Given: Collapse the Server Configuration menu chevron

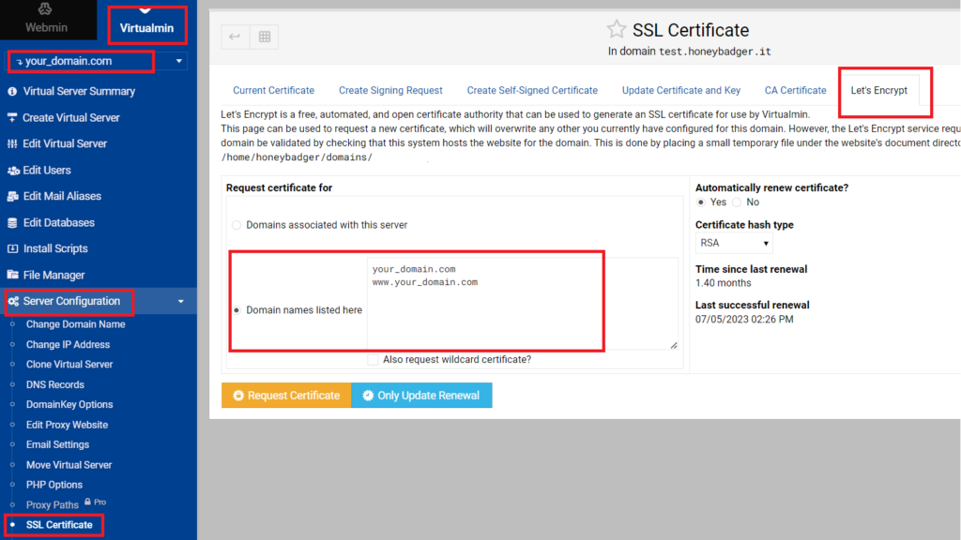Looking at the screenshot, I should pyautogui.click(x=182, y=302).
